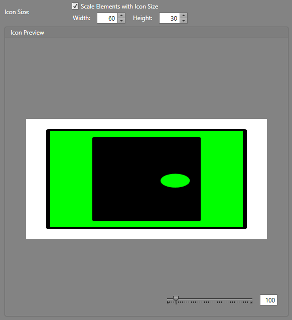Decrease Height using the down arrow
The height and width of the screenshot is (320, 292).
tap(184, 21)
